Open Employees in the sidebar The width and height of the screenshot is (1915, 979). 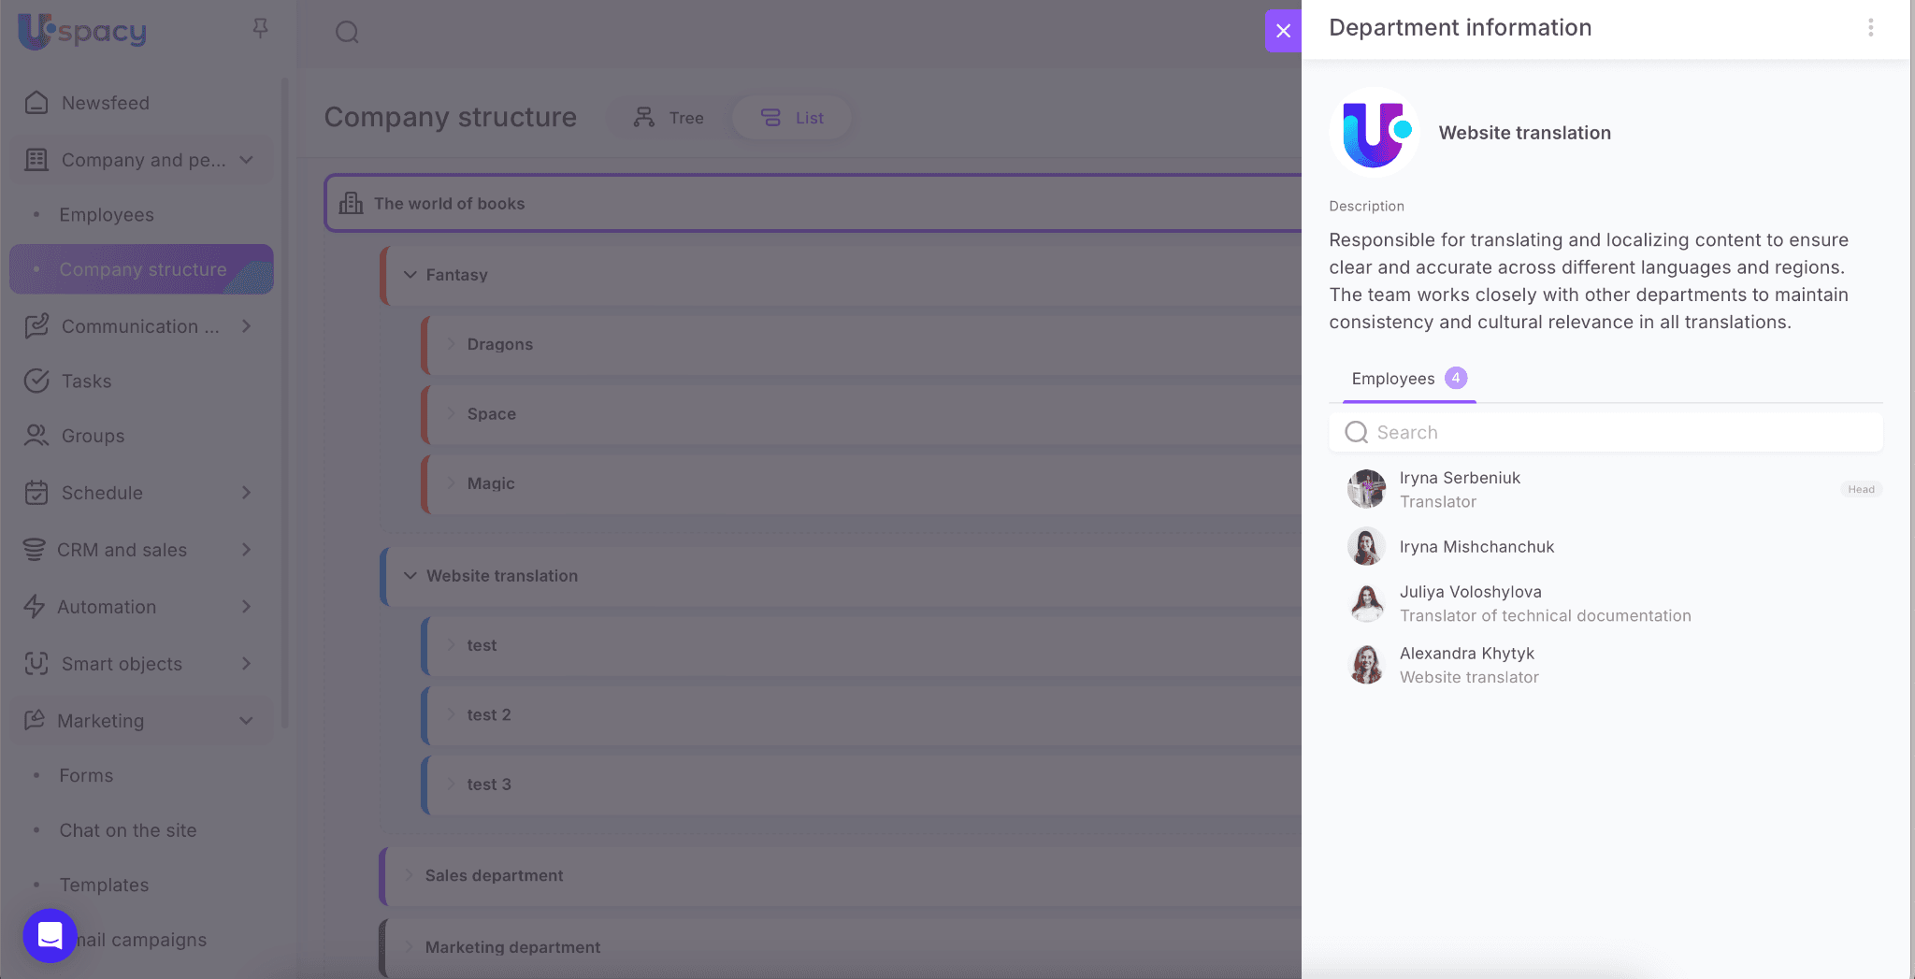click(107, 215)
